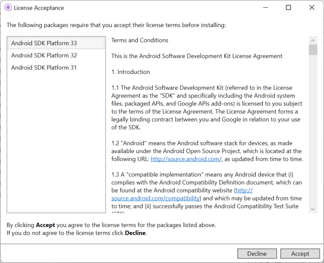Click the Accept button
This screenshot has height=263, width=324.
tap(300, 254)
